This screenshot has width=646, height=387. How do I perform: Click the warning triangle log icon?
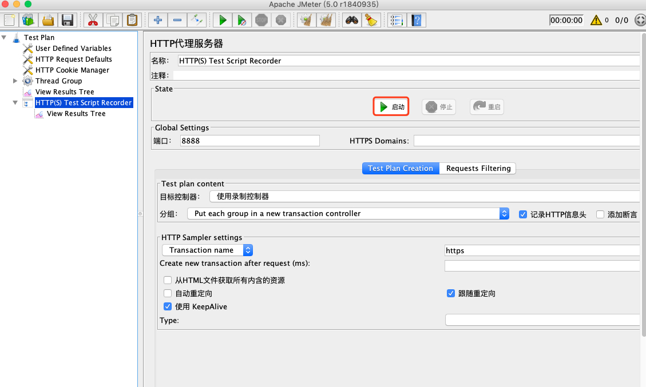596,20
